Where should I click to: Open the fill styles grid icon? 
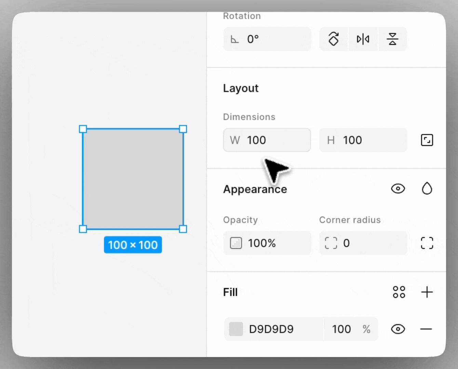399,292
